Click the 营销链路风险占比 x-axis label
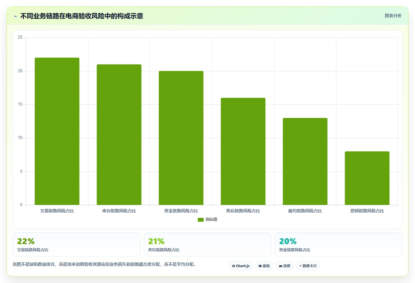The height and width of the screenshot is (283, 415). coord(367,211)
